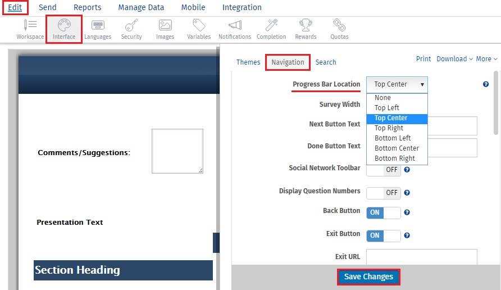Open the Send menu

(48, 7)
